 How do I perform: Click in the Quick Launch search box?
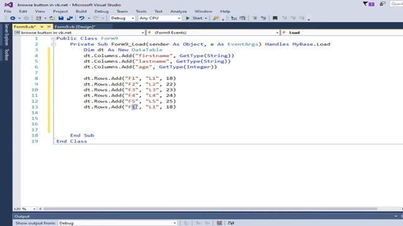pos(397,4)
